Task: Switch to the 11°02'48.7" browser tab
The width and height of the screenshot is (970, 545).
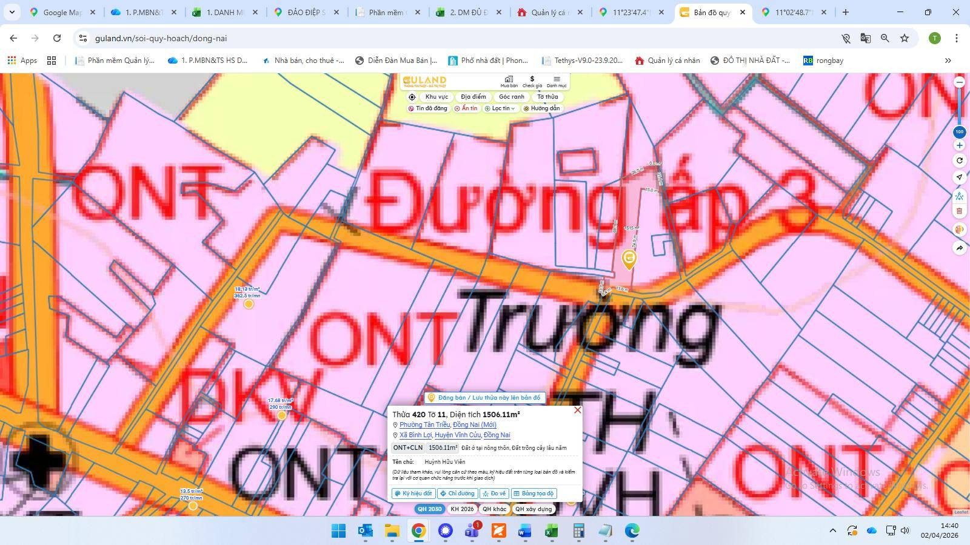Action: click(x=794, y=12)
